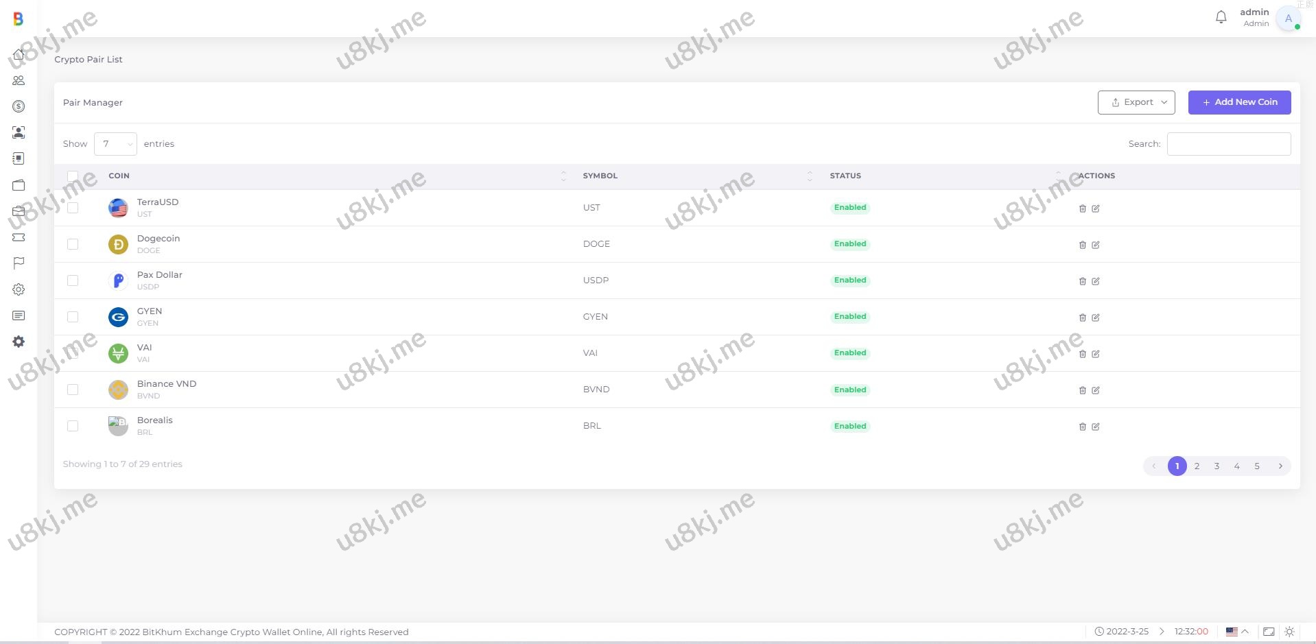Open the Export dropdown

pyautogui.click(x=1136, y=102)
